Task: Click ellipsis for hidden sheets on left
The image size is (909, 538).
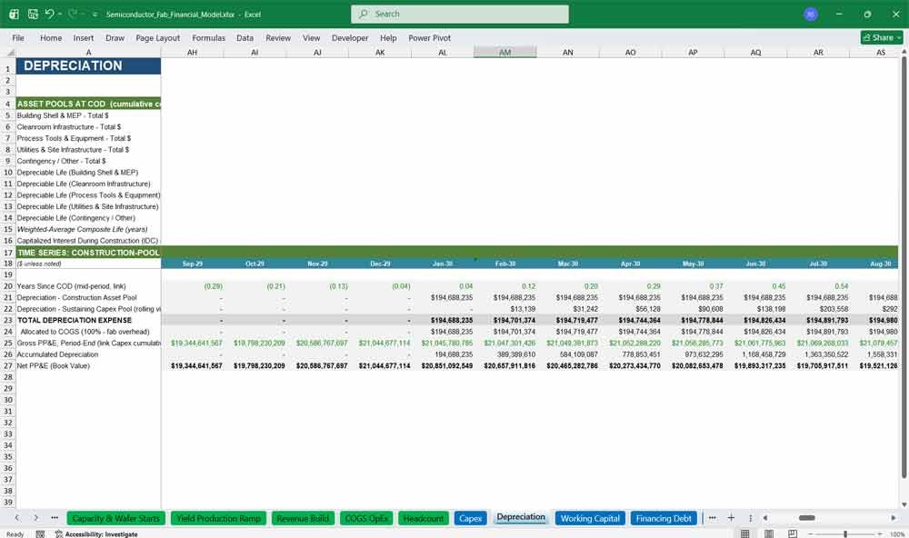Action: pos(55,518)
